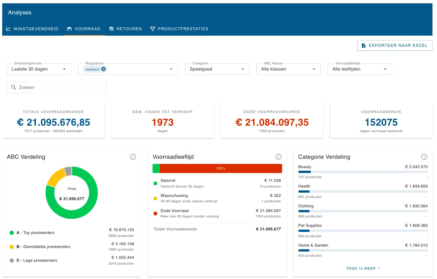
Task: Click the gray C legend dot
Action: 12,261
